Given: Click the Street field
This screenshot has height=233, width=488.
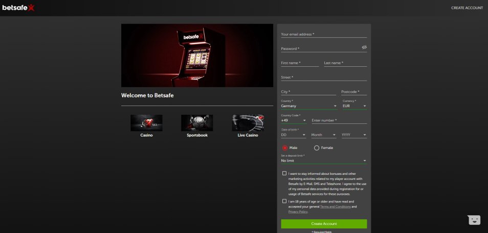Looking at the screenshot, I should (x=324, y=77).
